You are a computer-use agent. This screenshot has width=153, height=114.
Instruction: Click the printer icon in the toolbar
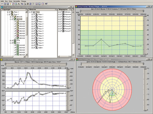click(x=28, y=4)
